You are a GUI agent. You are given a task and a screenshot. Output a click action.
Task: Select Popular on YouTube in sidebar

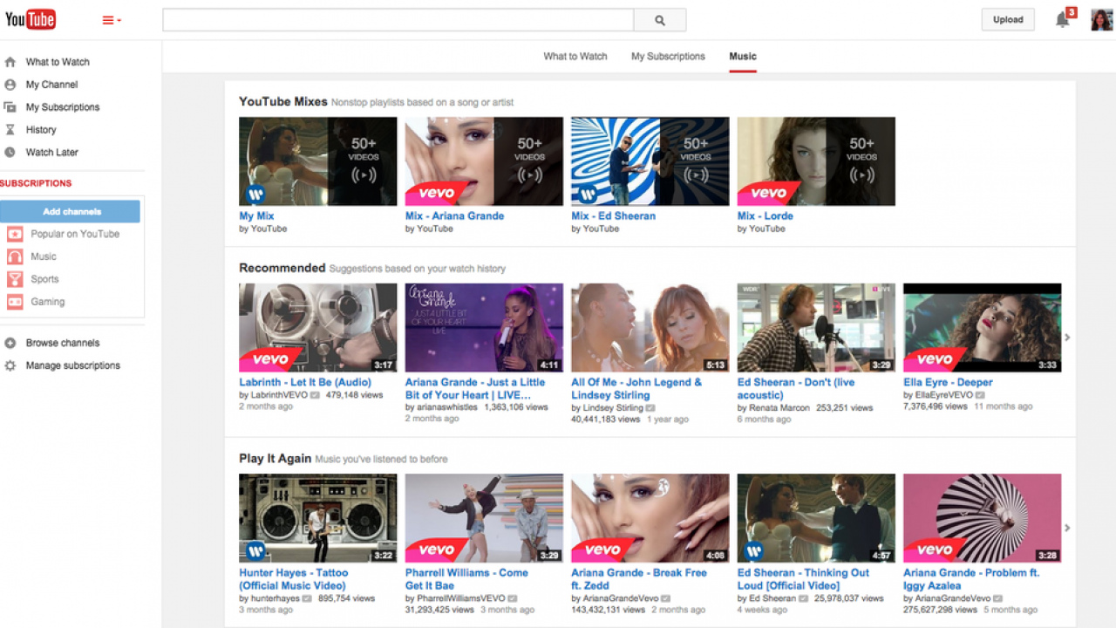[x=75, y=235]
